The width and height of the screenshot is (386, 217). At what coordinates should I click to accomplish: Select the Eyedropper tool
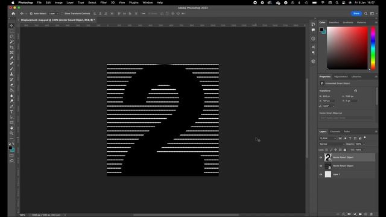coord(11,58)
